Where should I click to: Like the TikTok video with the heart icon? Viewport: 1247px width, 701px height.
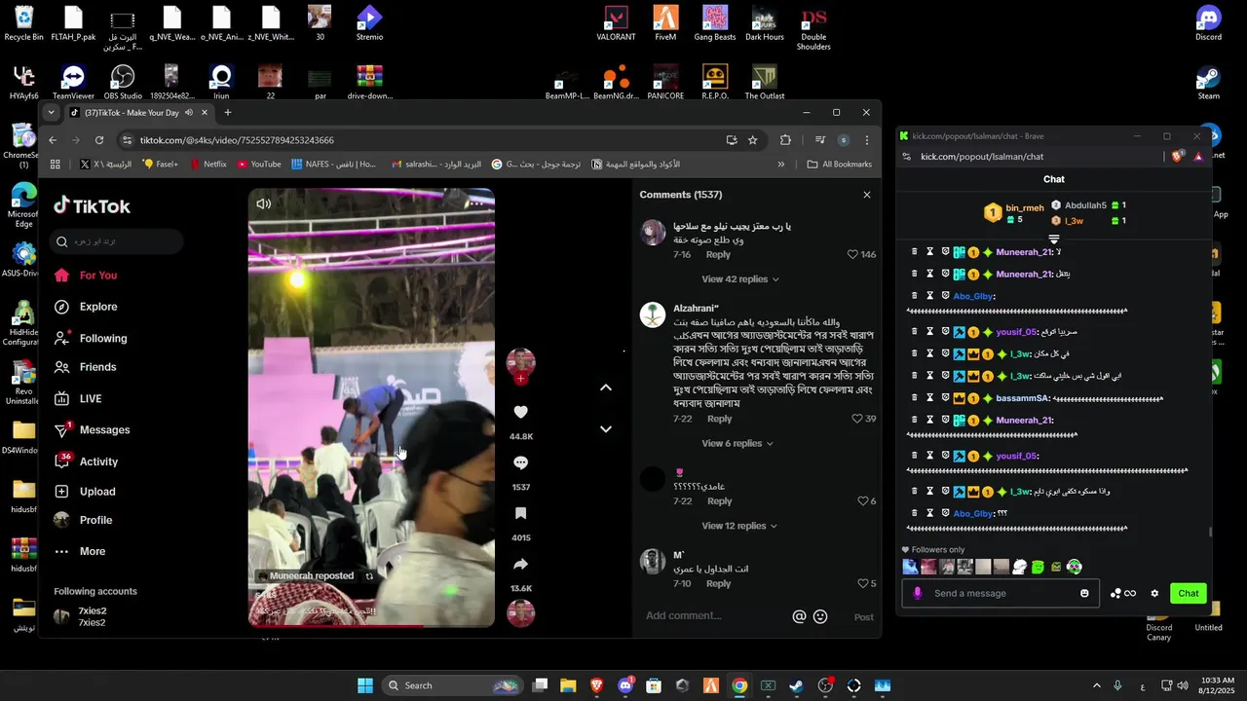(x=520, y=413)
